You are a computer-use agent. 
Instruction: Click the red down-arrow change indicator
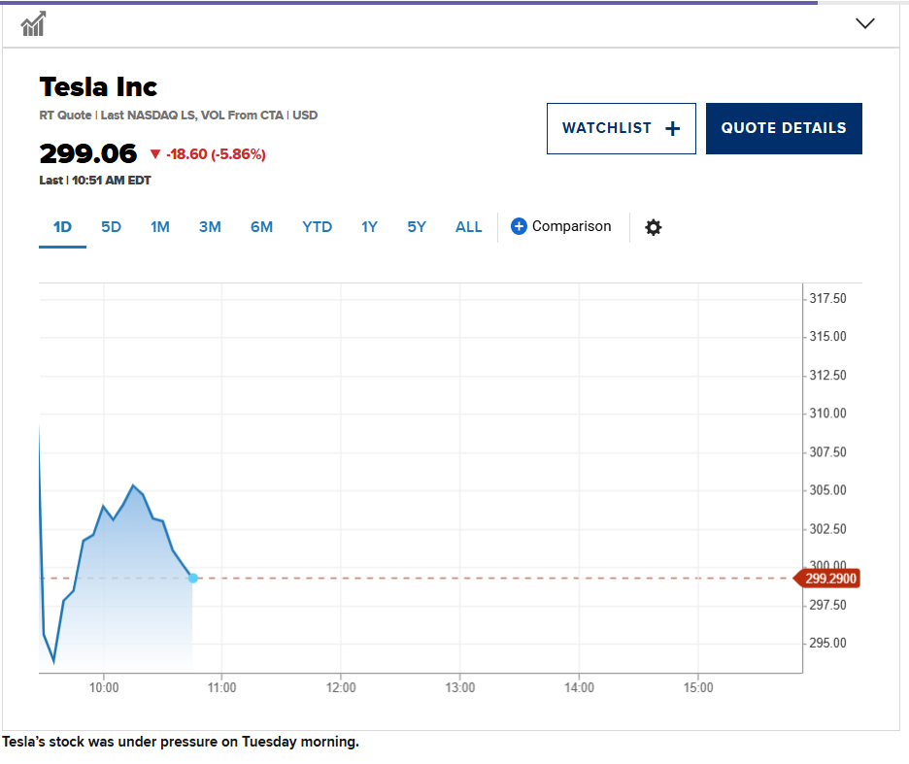click(154, 154)
